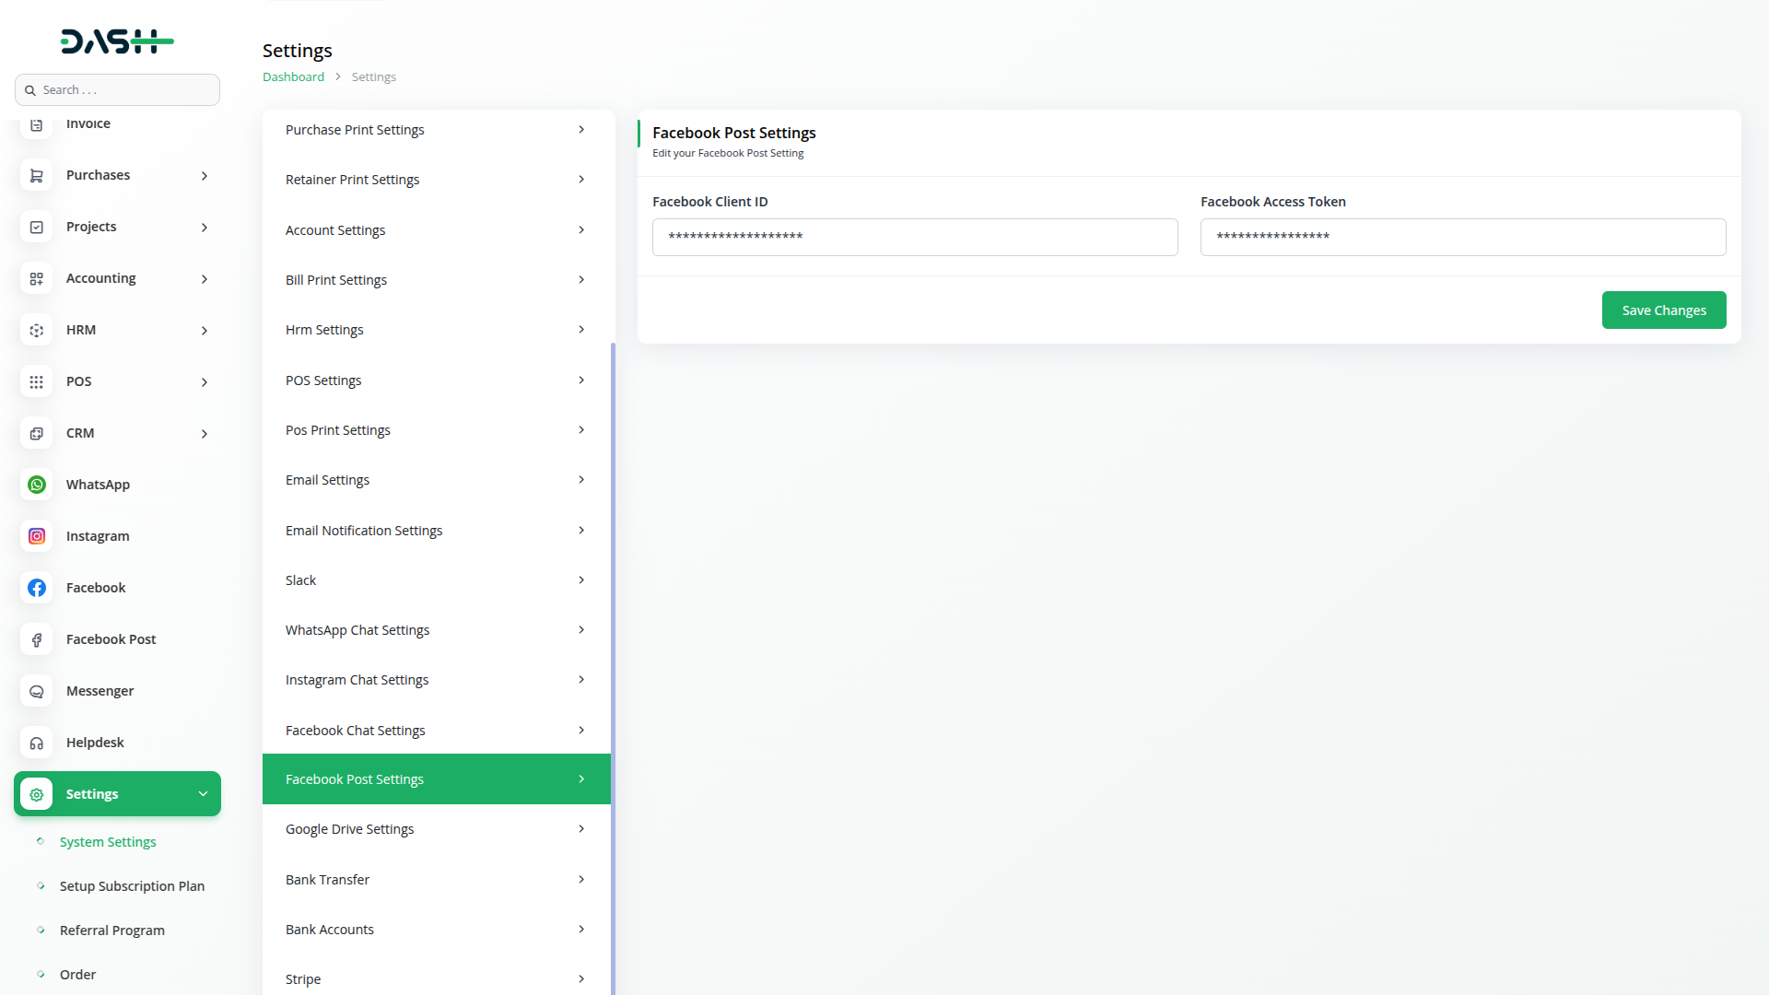The height and width of the screenshot is (995, 1769).
Task: Click the Facebook Access Token field
Action: (1462, 238)
